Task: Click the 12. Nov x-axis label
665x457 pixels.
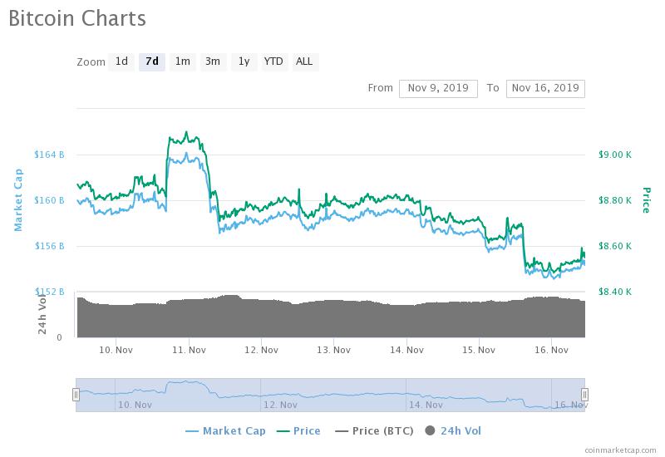Action: (x=261, y=350)
